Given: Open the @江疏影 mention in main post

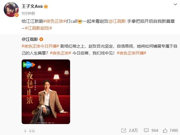Looking at the screenshot, I should click(x=117, y=21).
